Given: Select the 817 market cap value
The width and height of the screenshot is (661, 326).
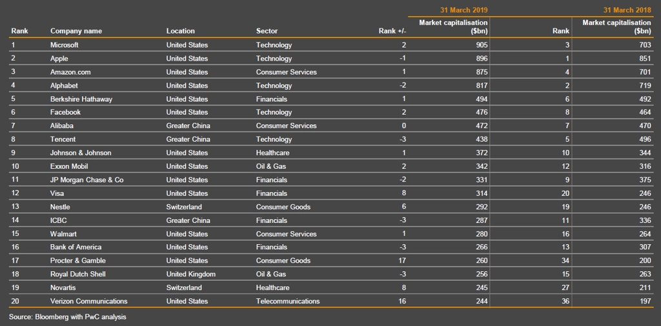Looking at the screenshot, I should click(482, 86).
